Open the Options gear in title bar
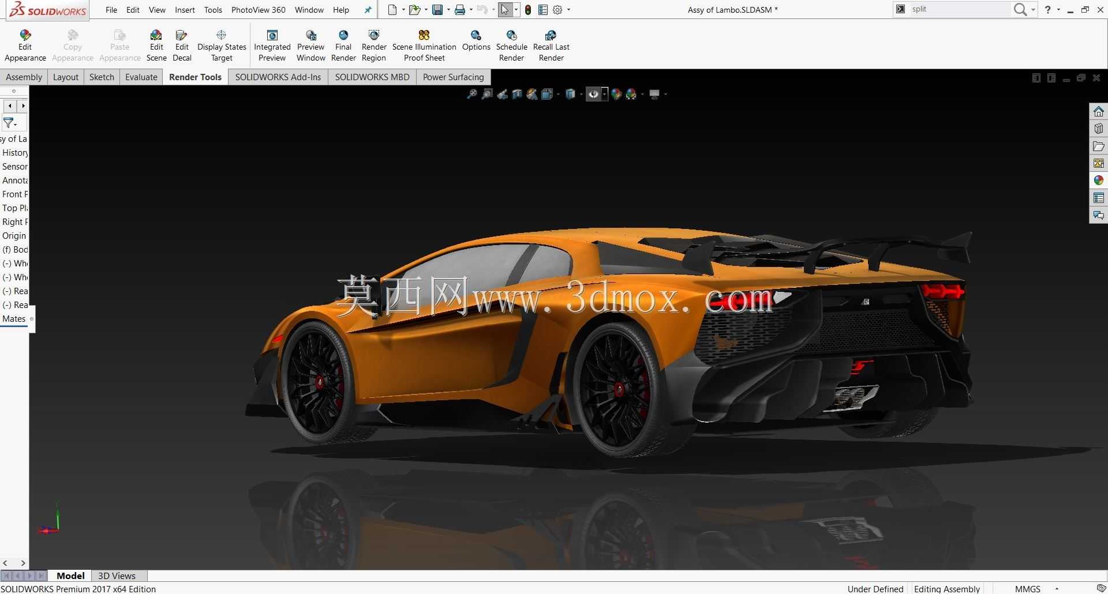This screenshot has width=1108, height=594. (x=557, y=10)
